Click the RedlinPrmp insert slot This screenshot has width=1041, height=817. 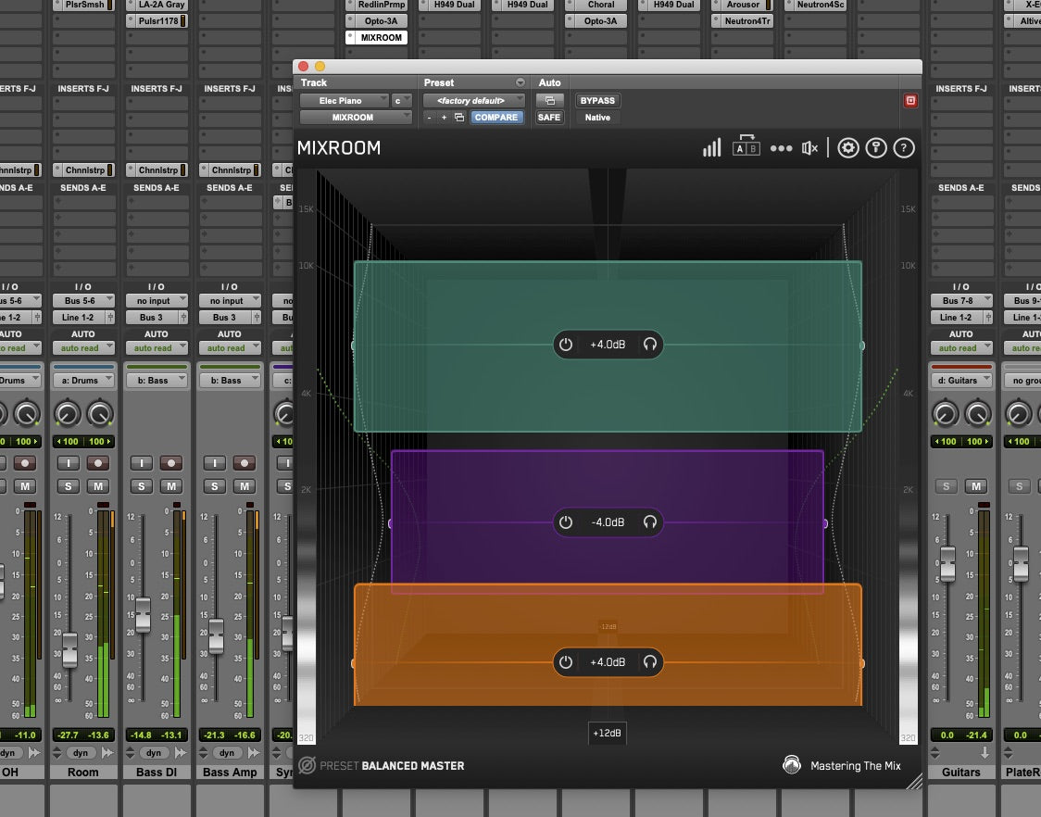[x=376, y=5]
